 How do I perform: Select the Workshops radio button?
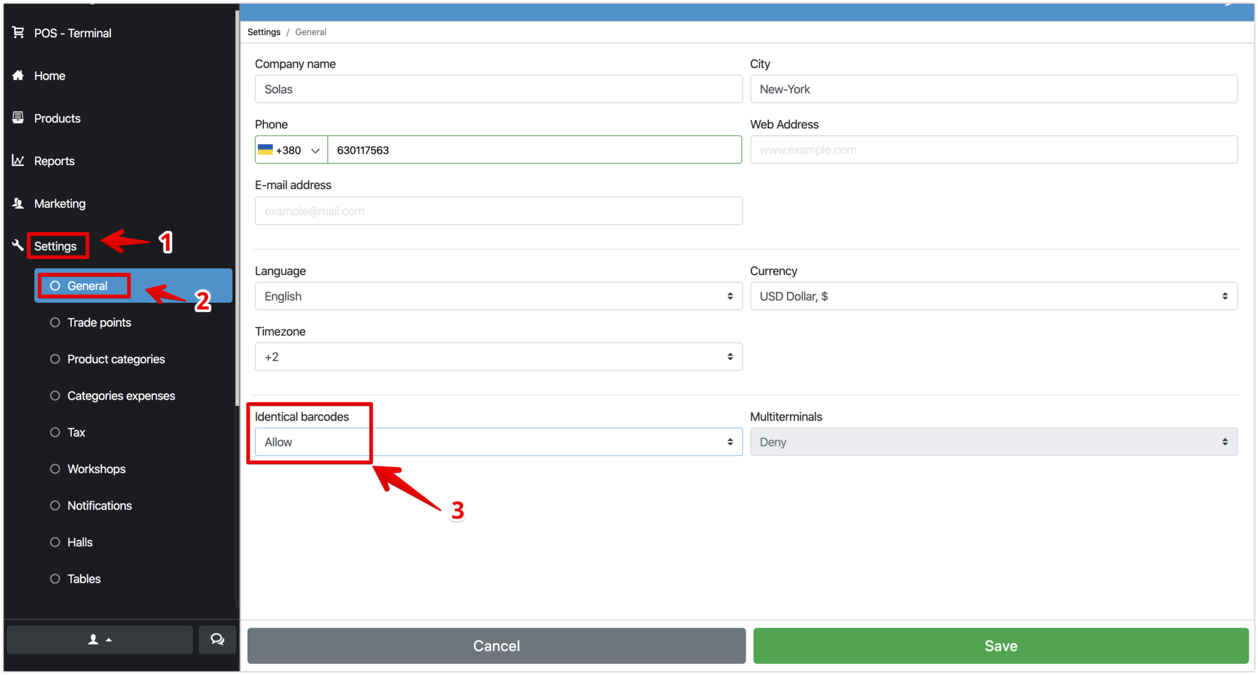(x=55, y=469)
